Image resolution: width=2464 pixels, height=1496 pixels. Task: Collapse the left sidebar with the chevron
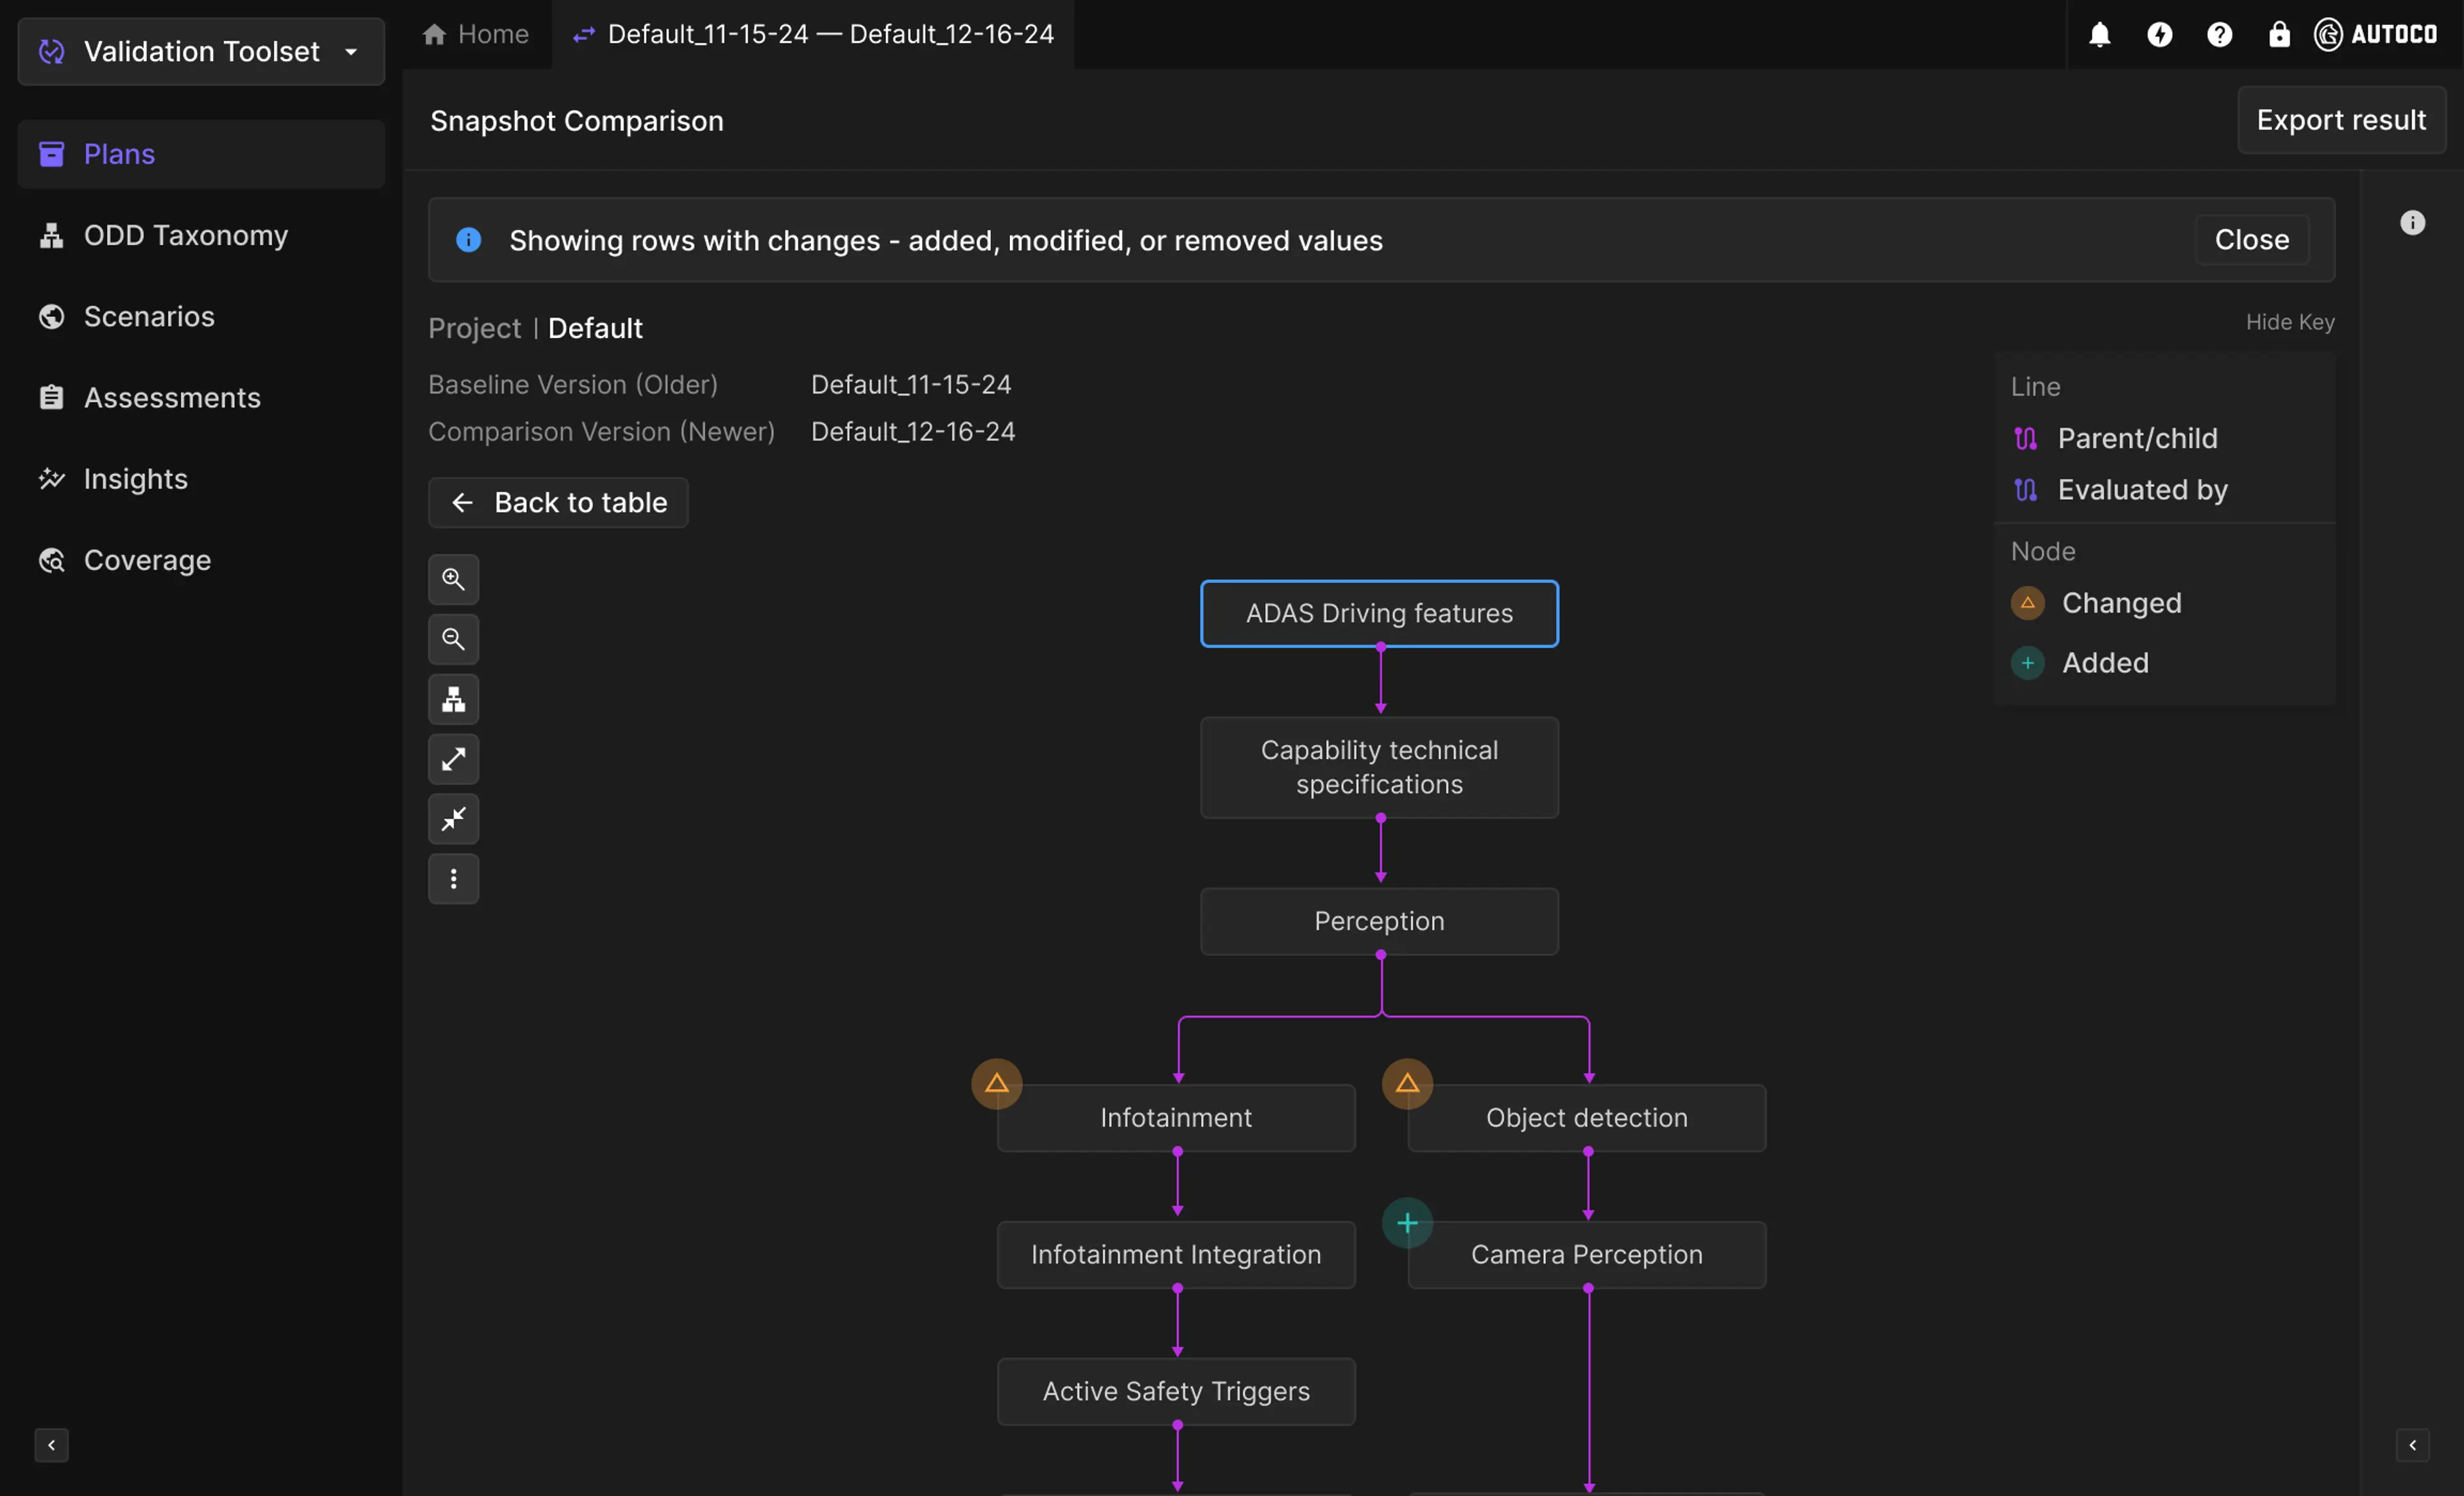click(51, 1445)
